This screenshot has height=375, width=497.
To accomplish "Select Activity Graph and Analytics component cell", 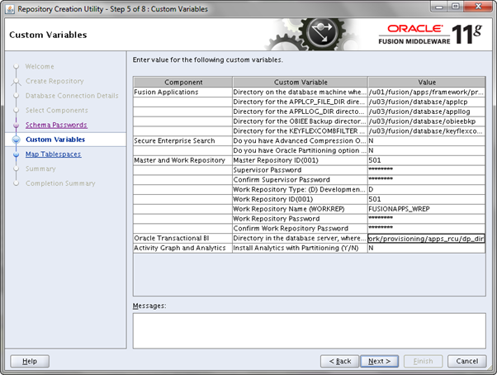I will point(183,248).
